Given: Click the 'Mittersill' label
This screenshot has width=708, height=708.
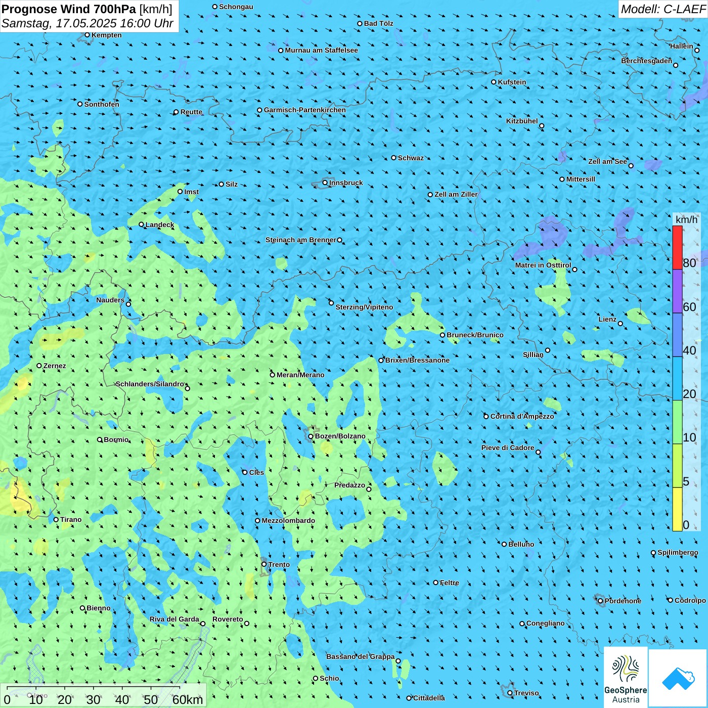Looking at the screenshot, I should tap(581, 179).
